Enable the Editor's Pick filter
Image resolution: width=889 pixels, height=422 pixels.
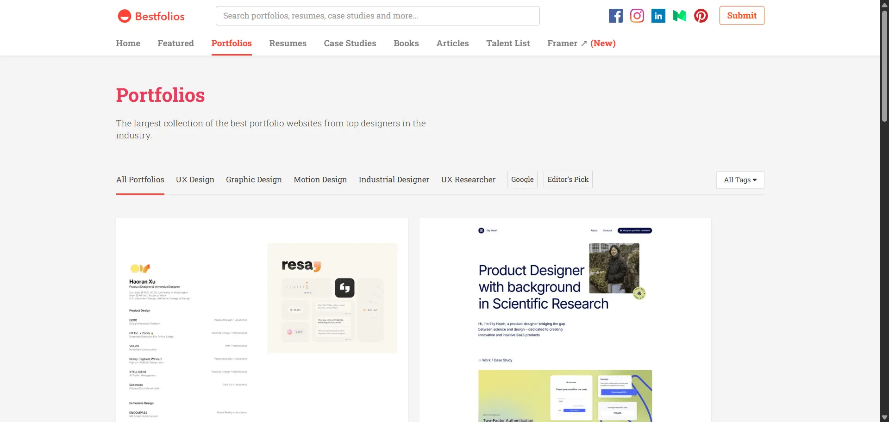[x=568, y=180]
